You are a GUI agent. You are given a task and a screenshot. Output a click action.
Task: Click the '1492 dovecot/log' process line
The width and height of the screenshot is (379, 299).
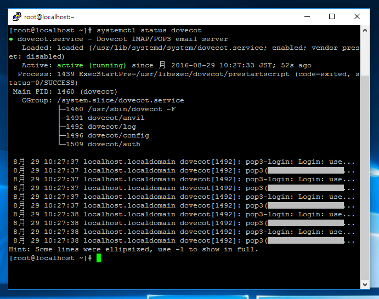(x=101, y=127)
